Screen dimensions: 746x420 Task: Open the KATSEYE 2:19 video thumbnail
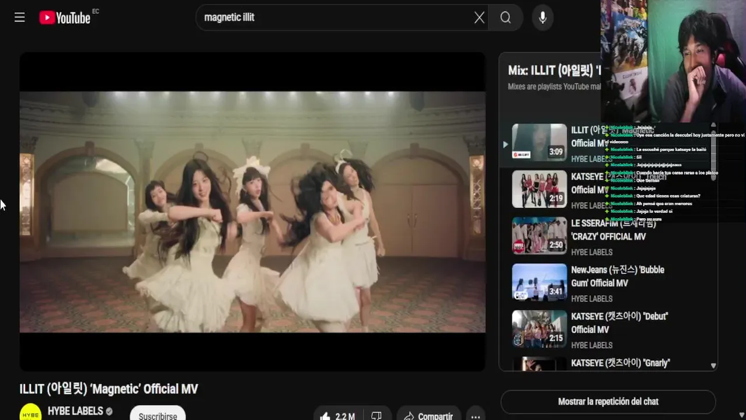tap(539, 189)
